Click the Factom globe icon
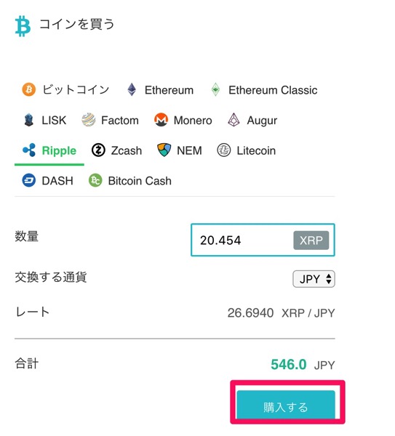Image resolution: width=395 pixels, height=436 pixels. point(89,120)
